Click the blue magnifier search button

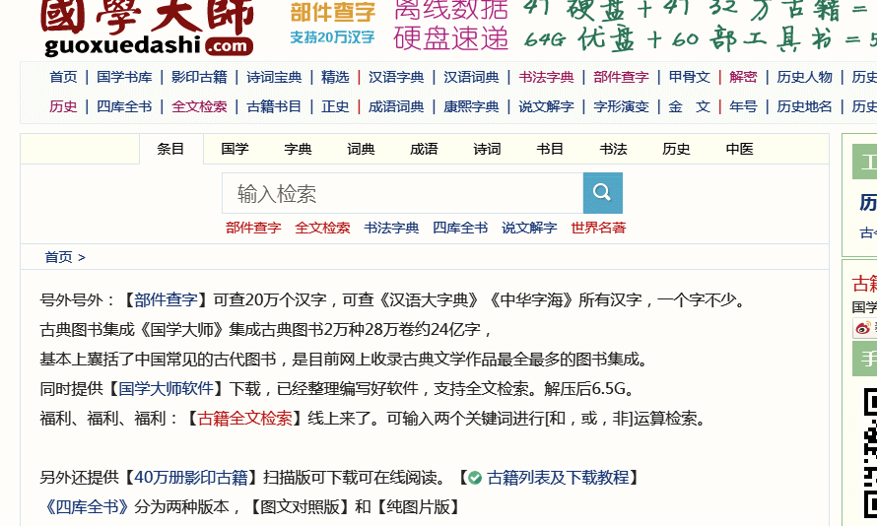coord(602,193)
